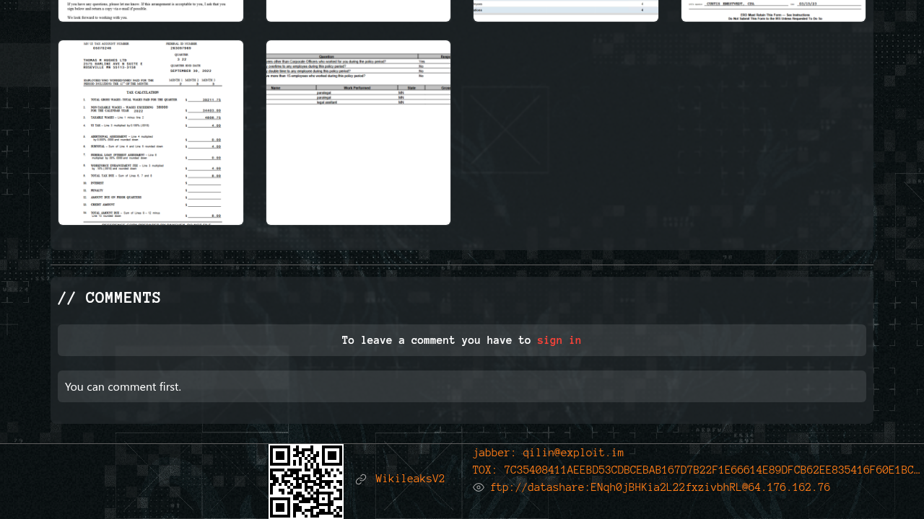
Task: Click the eye icon before the FTP address
Action: pos(479,488)
